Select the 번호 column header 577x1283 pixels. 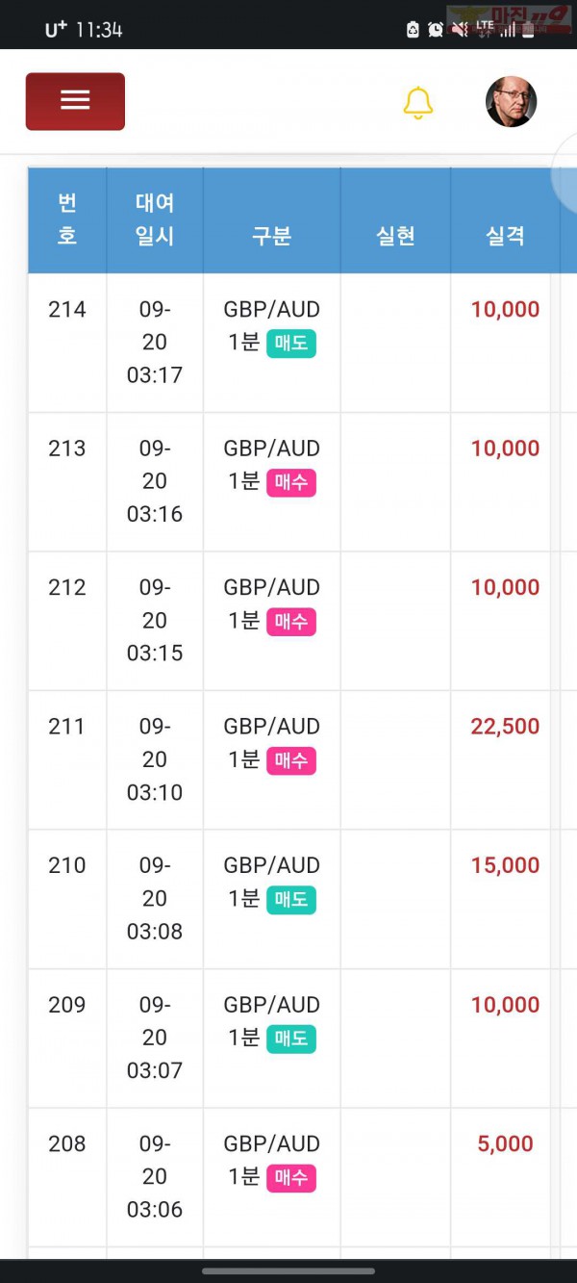tap(67, 219)
